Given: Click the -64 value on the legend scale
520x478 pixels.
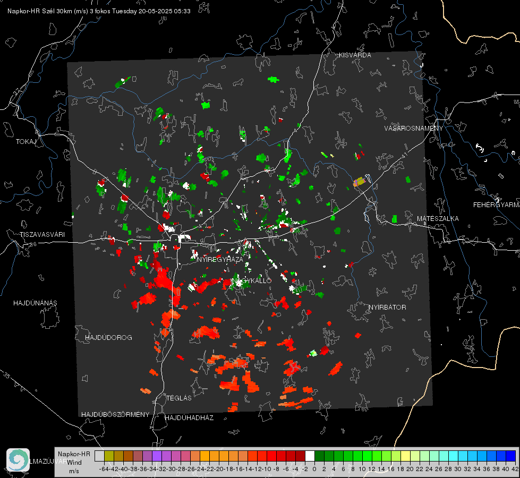Looking at the screenshot, I should pos(104,469).
